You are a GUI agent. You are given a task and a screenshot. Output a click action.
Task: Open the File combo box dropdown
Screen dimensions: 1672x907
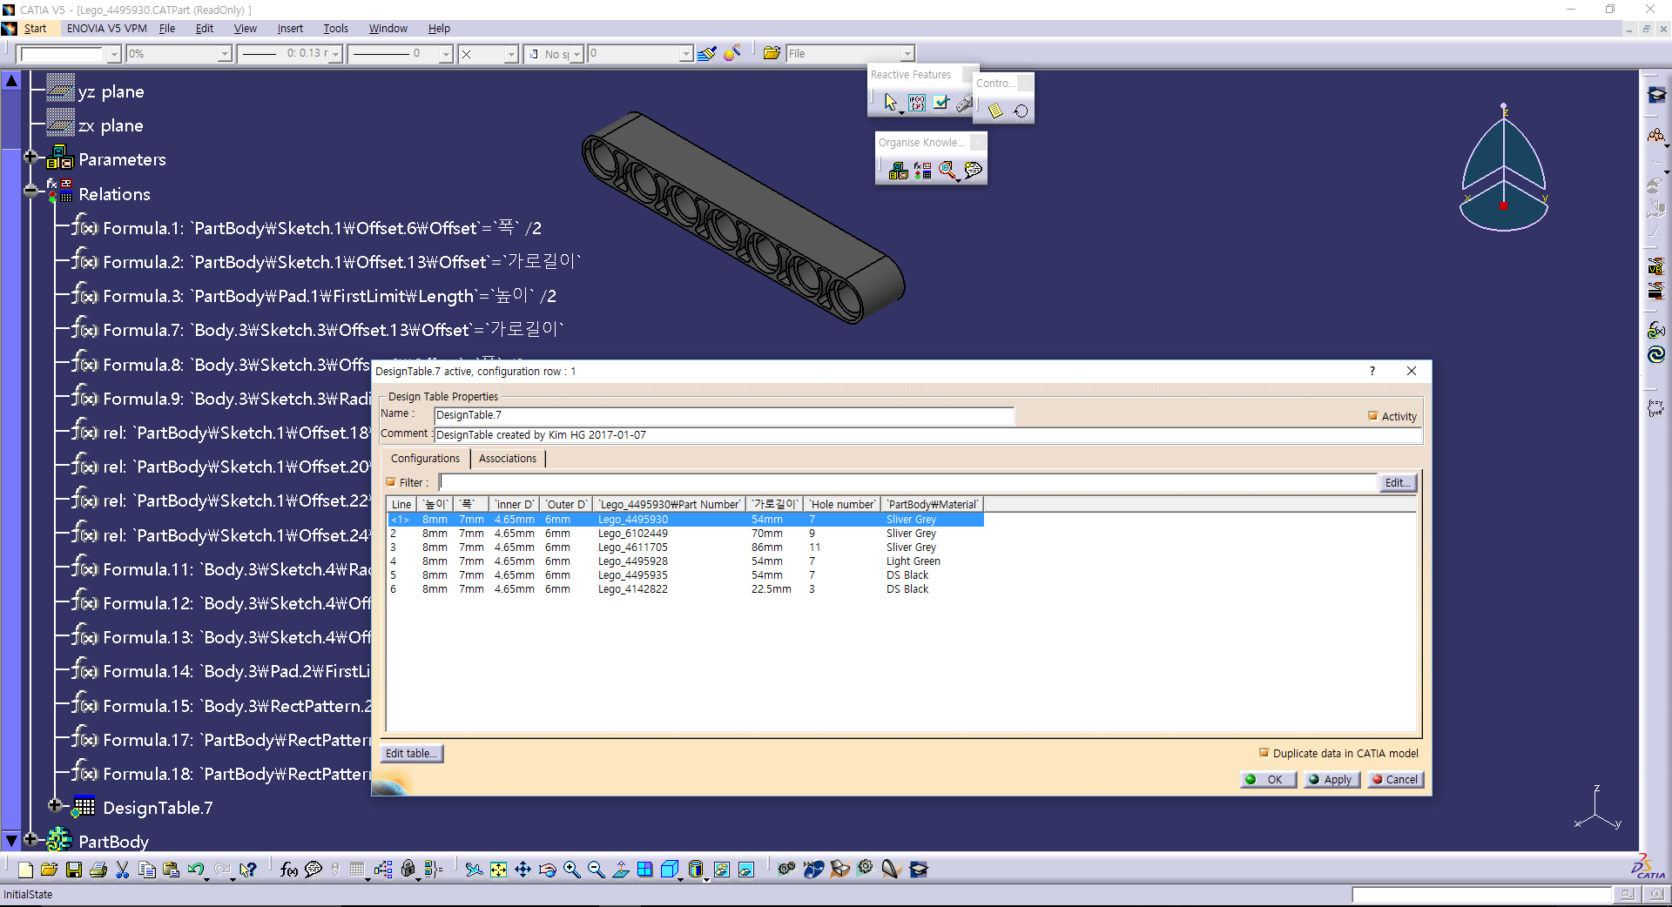(x=907, y=54)
